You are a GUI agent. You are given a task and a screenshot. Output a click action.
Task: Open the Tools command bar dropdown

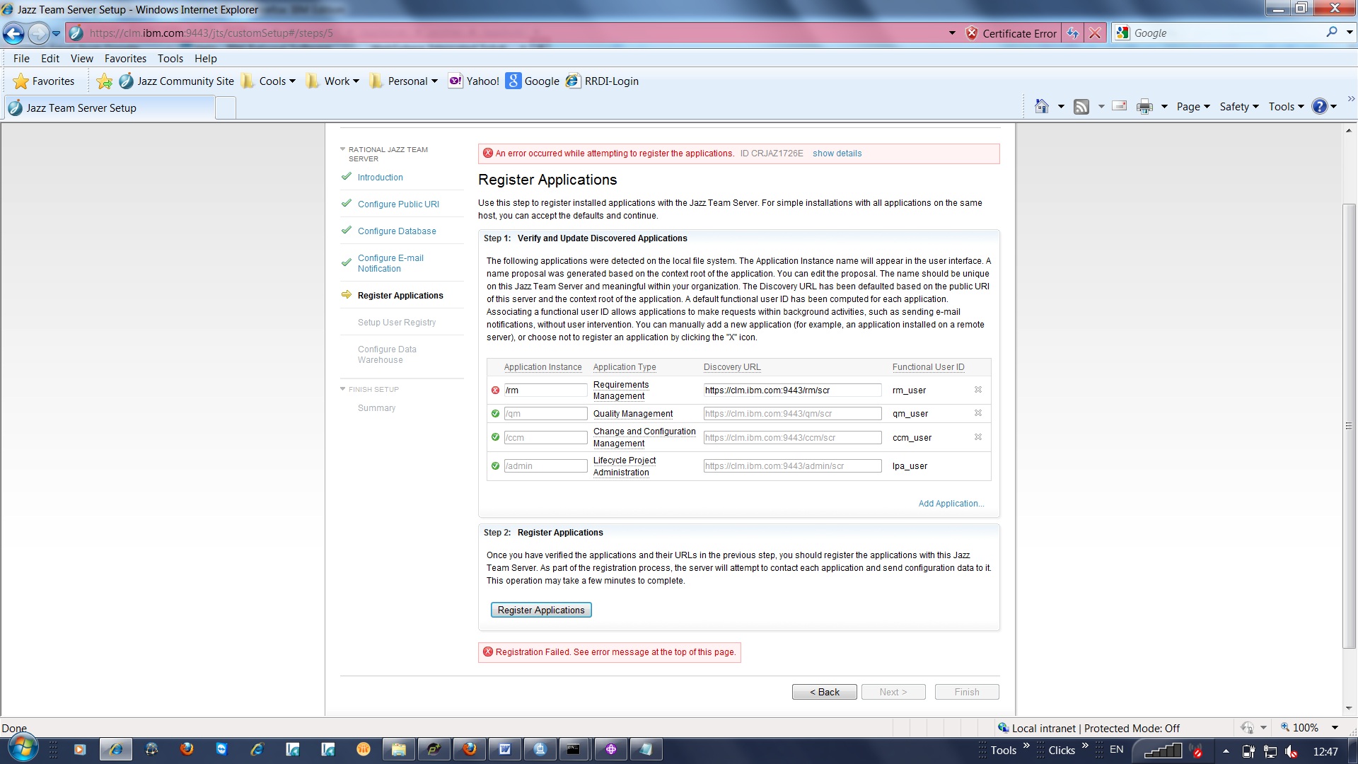click(x=1286, y=107)
